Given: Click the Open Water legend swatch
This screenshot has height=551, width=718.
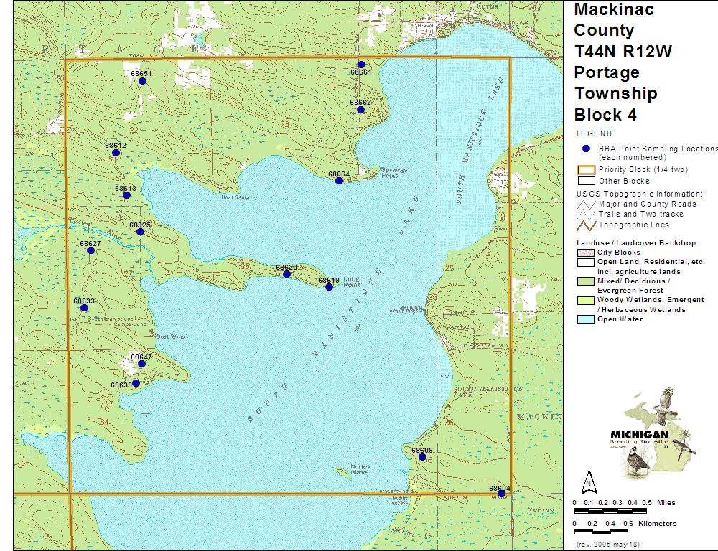Looking at the screenshot, I should (585, 319).
